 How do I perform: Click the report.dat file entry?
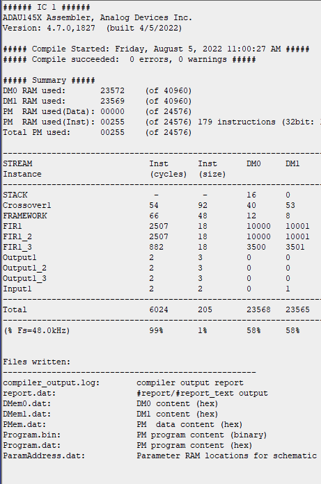tap(135, 394)
